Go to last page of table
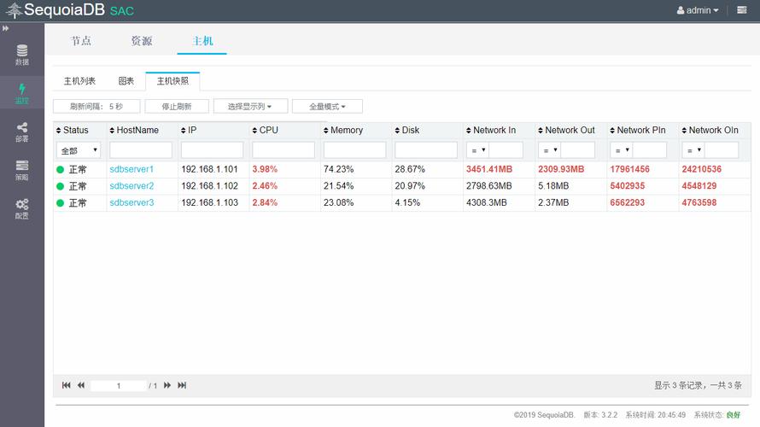This screenshot has width=760, height=427. click(182, 385)
